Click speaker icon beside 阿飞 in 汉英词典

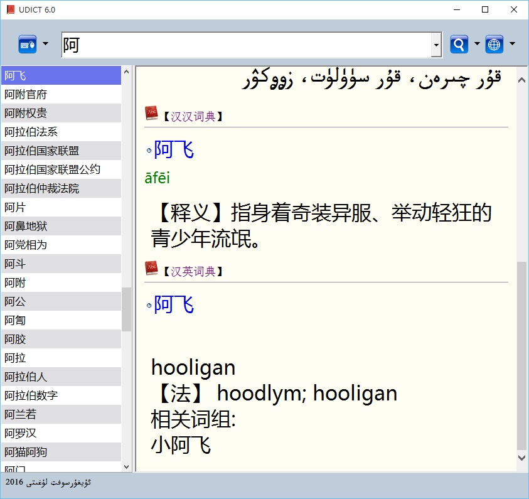pos(149,306)
